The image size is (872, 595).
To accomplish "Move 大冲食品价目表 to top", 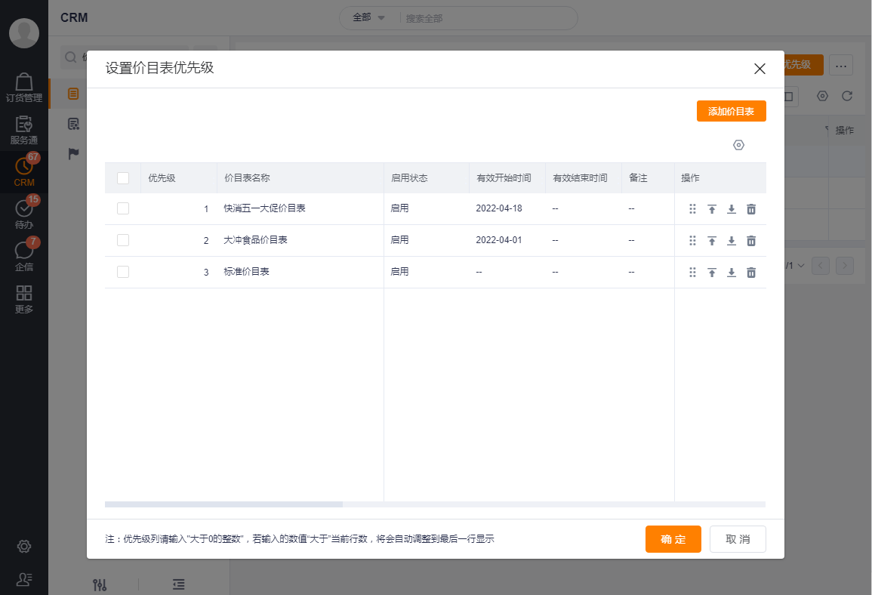I will 712,241.
